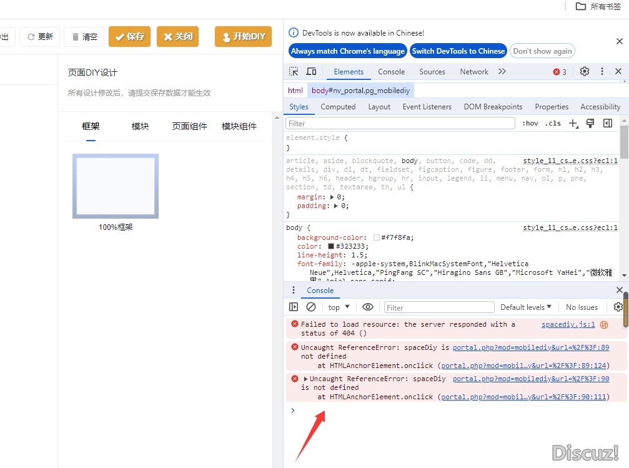Open the portal.php link ending in :89
This screenshot has width=629, height=468.
[531, 347]
